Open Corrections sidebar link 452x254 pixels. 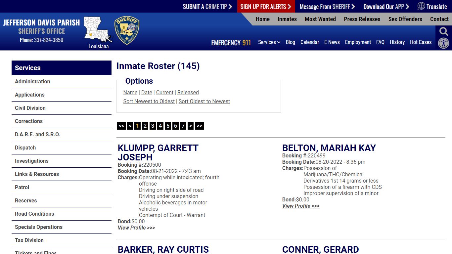[62, 121]
